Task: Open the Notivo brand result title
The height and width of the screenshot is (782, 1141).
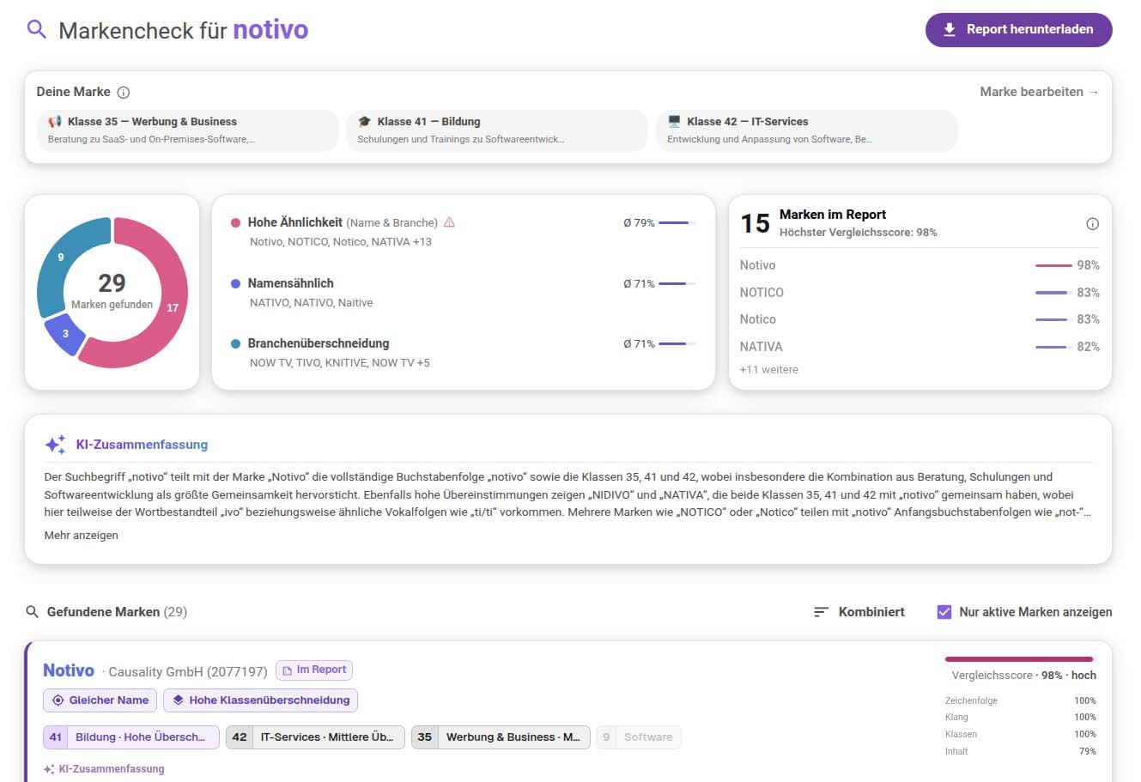Action: (69, 670)
